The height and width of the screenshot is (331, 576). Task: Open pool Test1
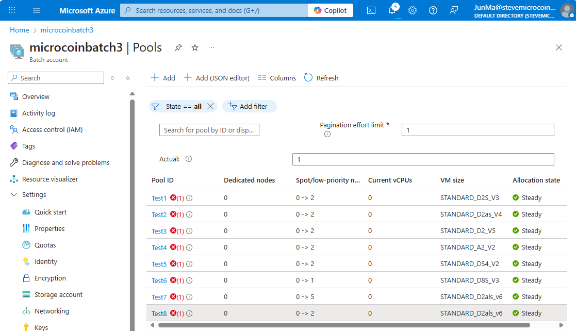pos(159,198)
